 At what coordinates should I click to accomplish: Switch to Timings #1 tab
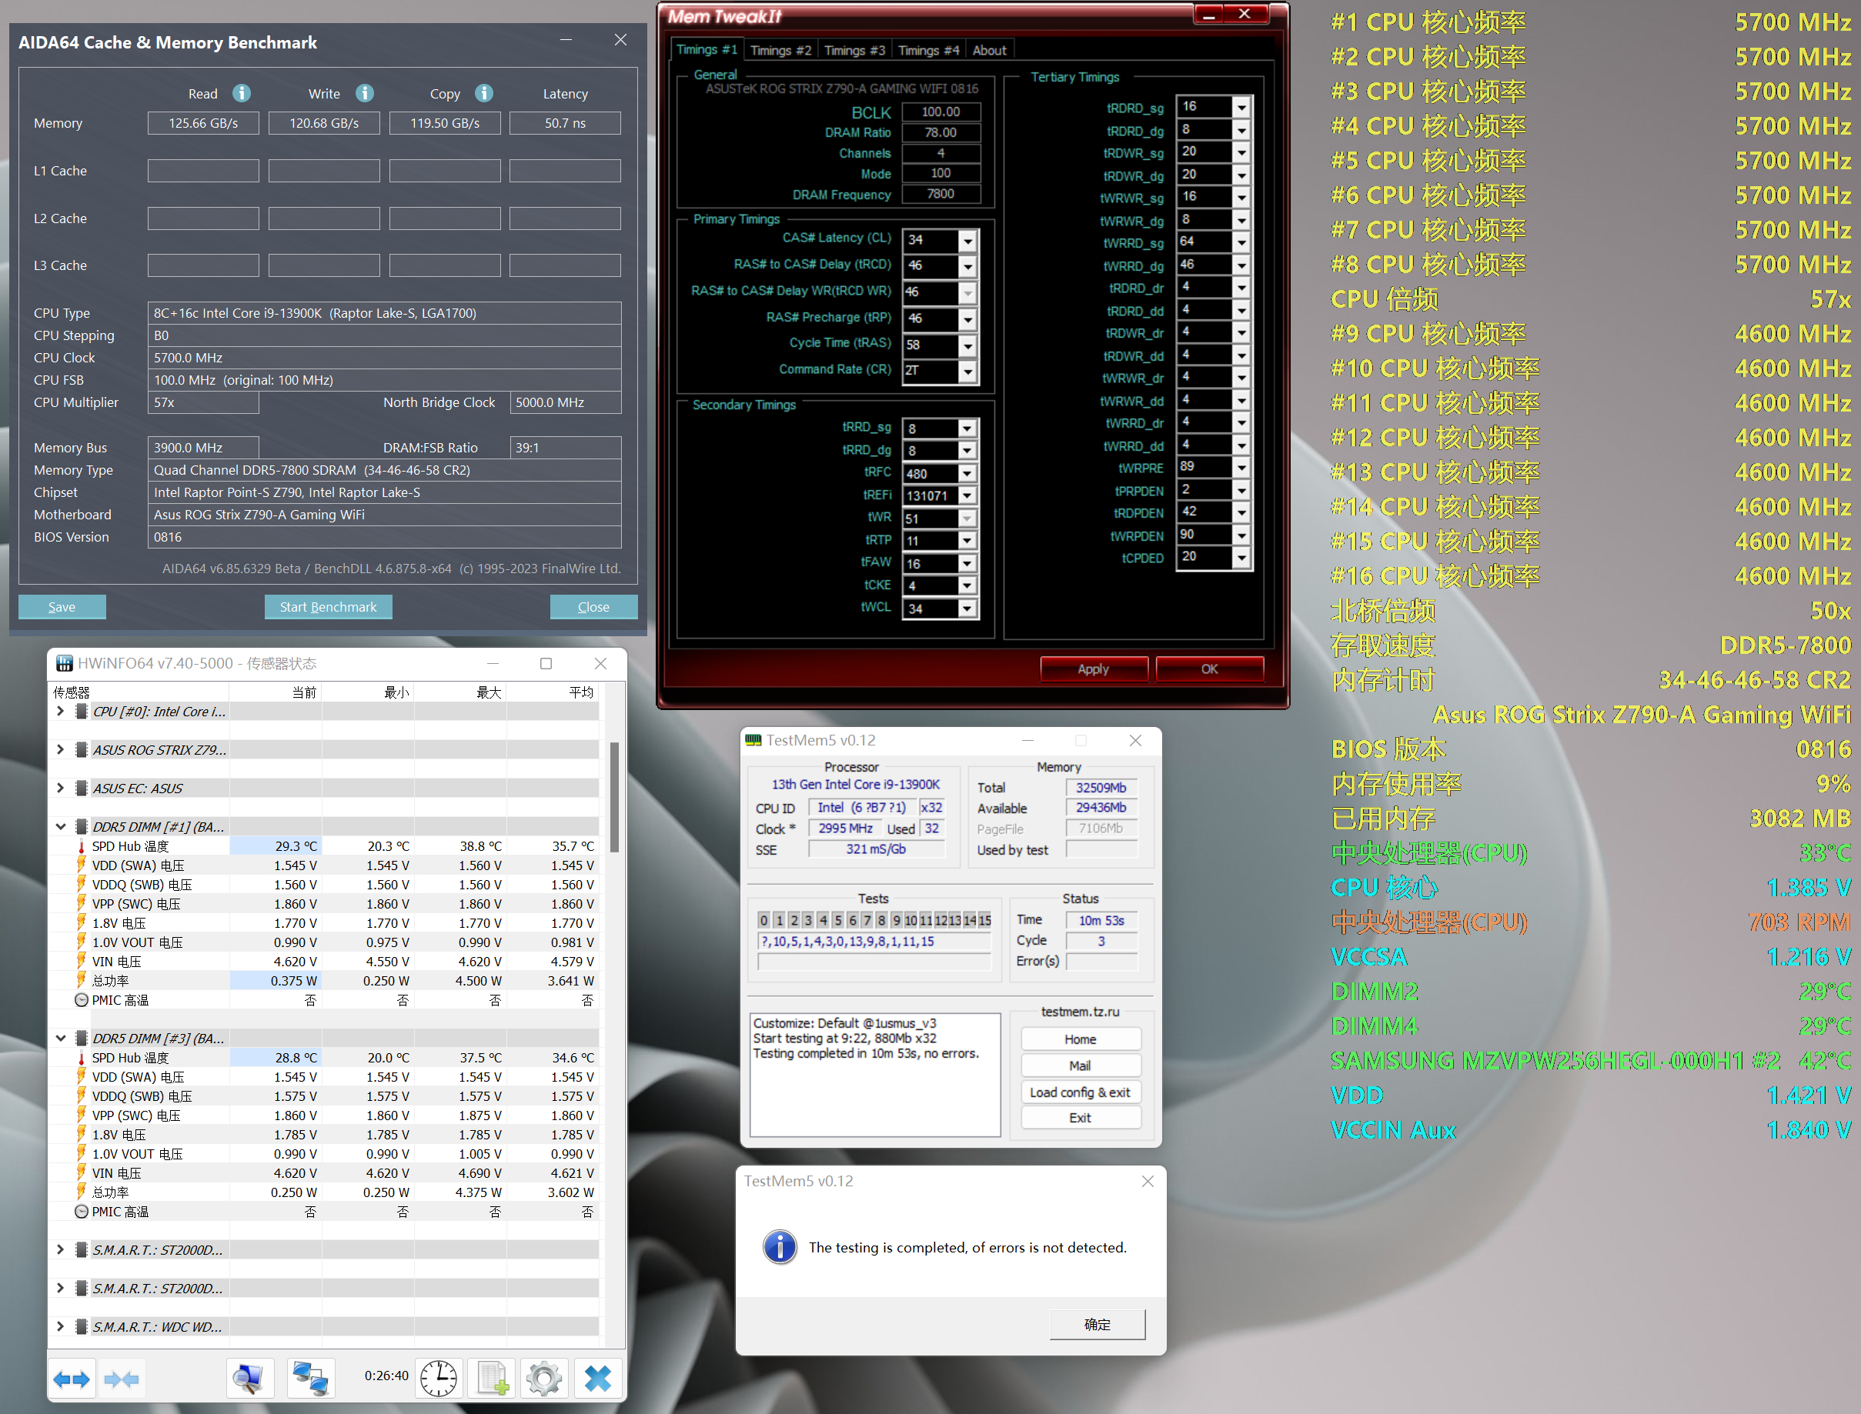click(x=707, y=50)
